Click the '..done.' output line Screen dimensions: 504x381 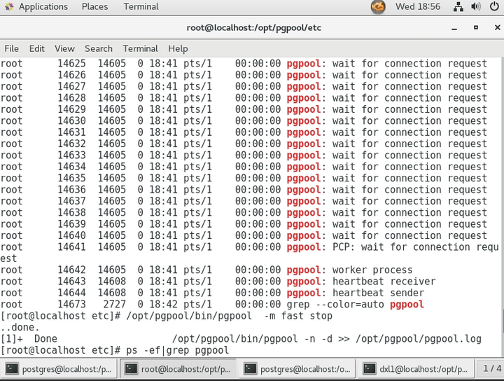coord(20,327)
